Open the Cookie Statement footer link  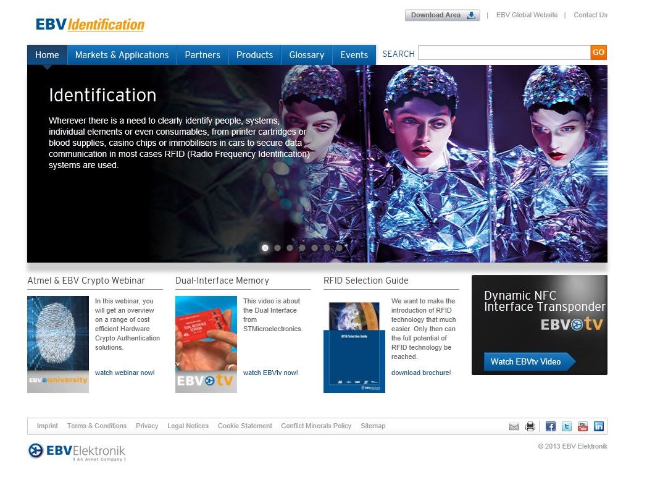tap(244, 426)
